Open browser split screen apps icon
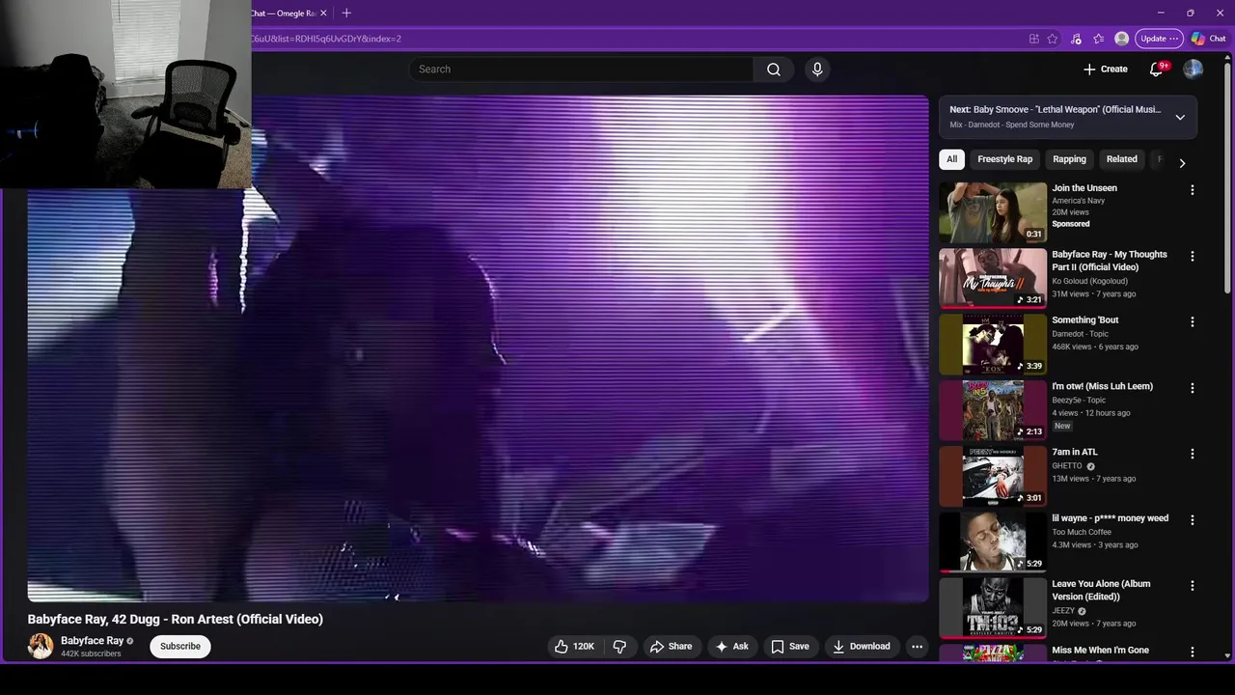The width and height of the screenshot is (1235, 695). [1034, 39]
